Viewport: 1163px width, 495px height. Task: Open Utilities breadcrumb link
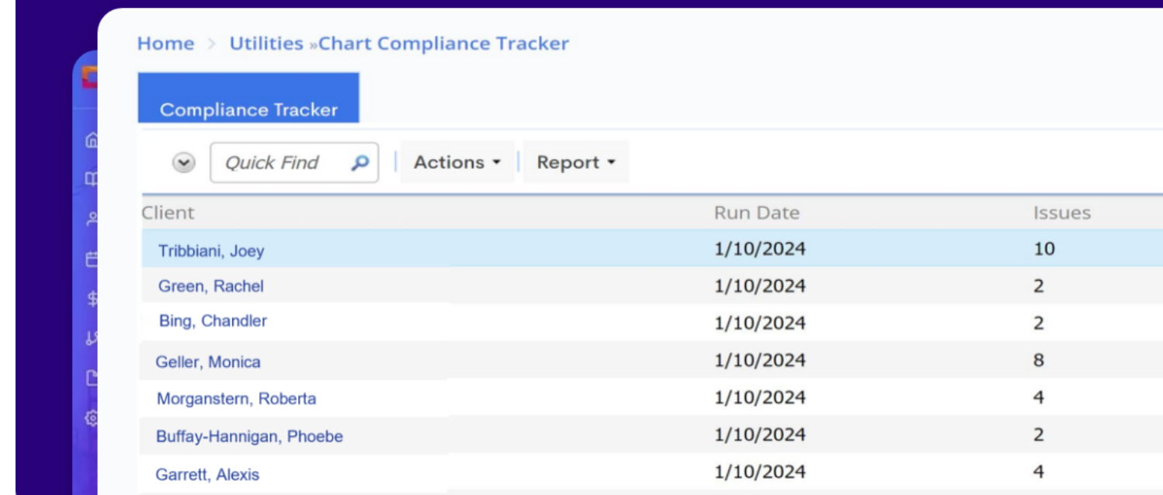[266, 43]
